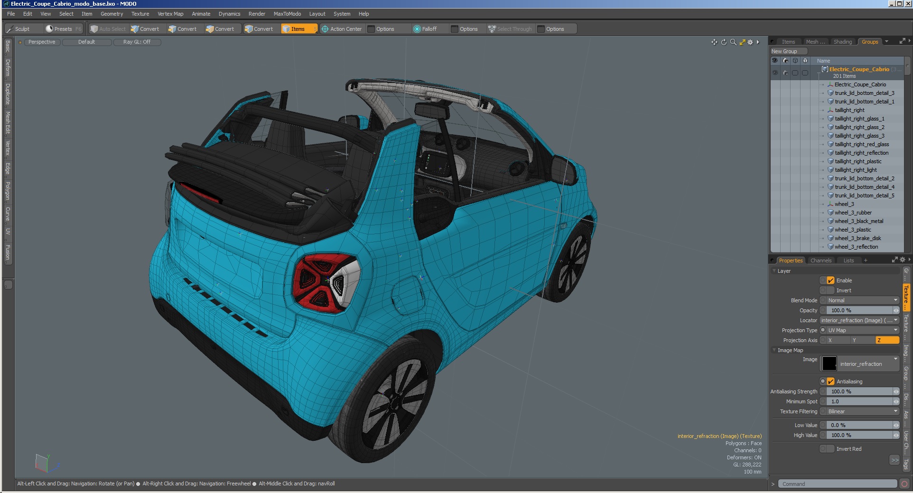Screen dimensions: 913x493
Task: Maximize the viewport with the yellow arrows icon
Action: 742,42
